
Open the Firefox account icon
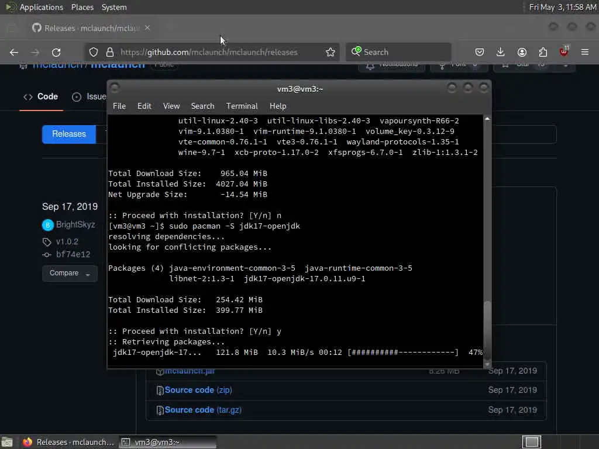coord(522,52)
